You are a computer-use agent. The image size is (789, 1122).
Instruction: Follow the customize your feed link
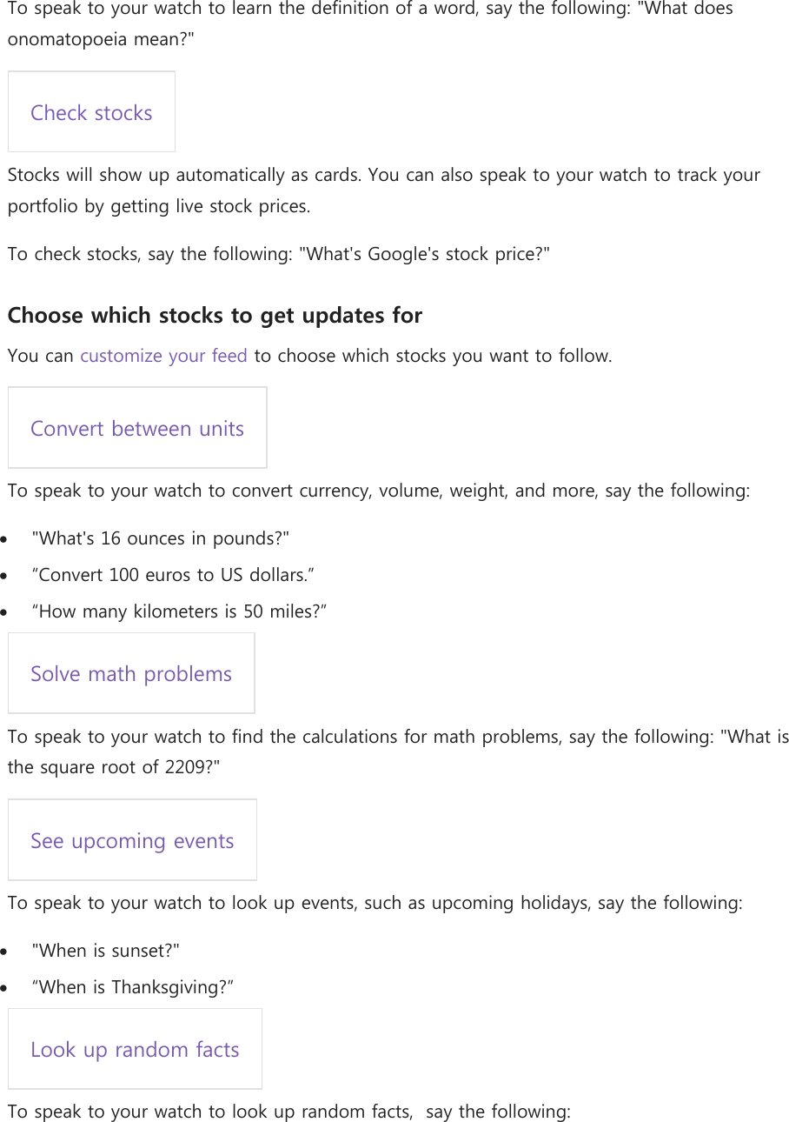pos(163,356)
